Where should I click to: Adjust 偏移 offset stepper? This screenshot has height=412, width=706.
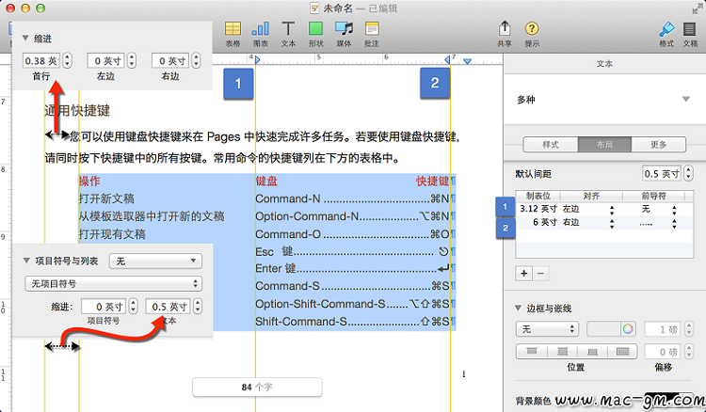point(689,351)
